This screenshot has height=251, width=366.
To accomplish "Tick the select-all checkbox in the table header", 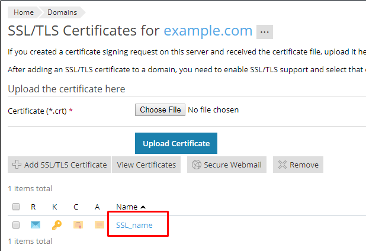I will [x=16, y=207].
